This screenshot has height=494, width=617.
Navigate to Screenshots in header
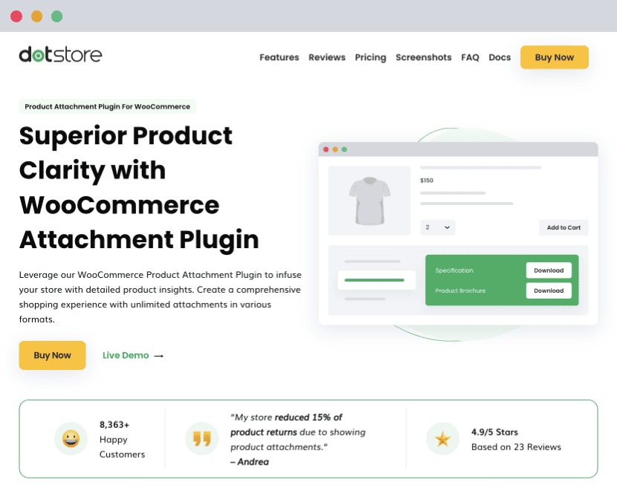pos(423,57)
